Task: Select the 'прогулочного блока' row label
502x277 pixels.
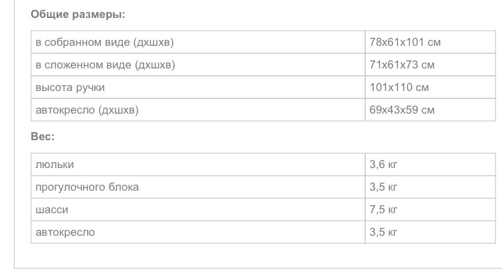Action: pyautogui.click(x=87, y=187)
